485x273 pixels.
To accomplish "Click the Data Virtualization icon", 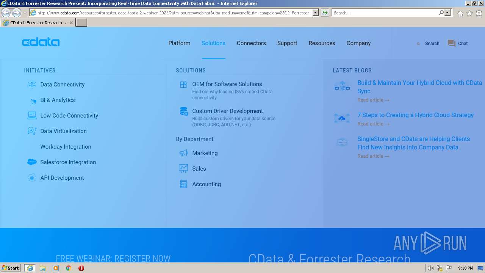I will (x=32, y=131).
